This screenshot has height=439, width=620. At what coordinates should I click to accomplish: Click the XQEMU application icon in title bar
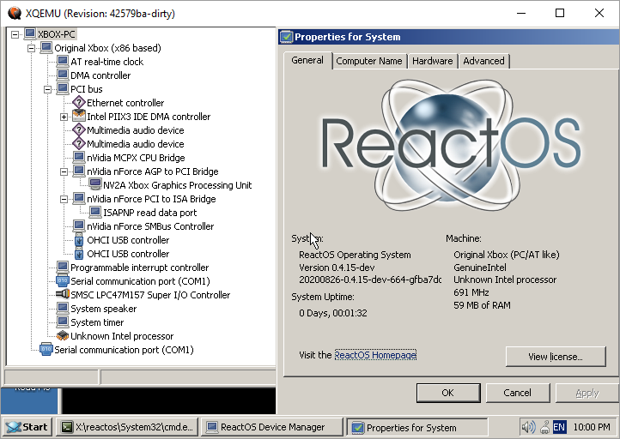coord(15,13)
